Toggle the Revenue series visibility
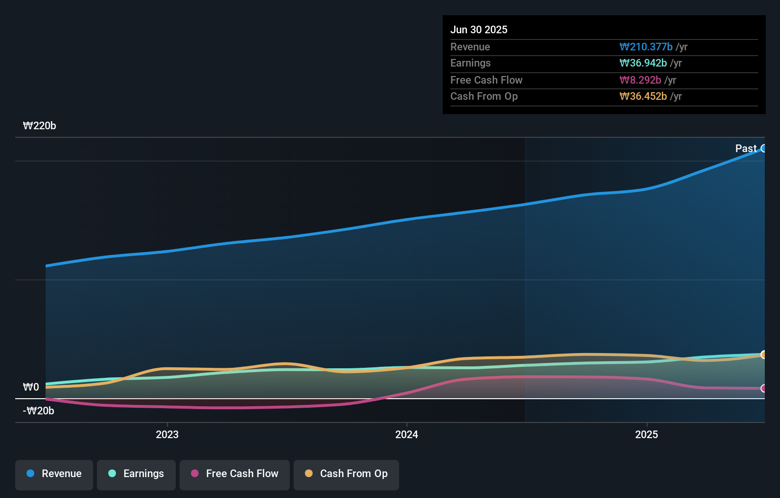Image resolution: width=780 pixels, height=498 pixels. (54, 474)
